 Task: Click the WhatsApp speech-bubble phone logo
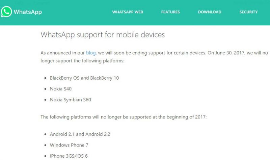point(6,12)
